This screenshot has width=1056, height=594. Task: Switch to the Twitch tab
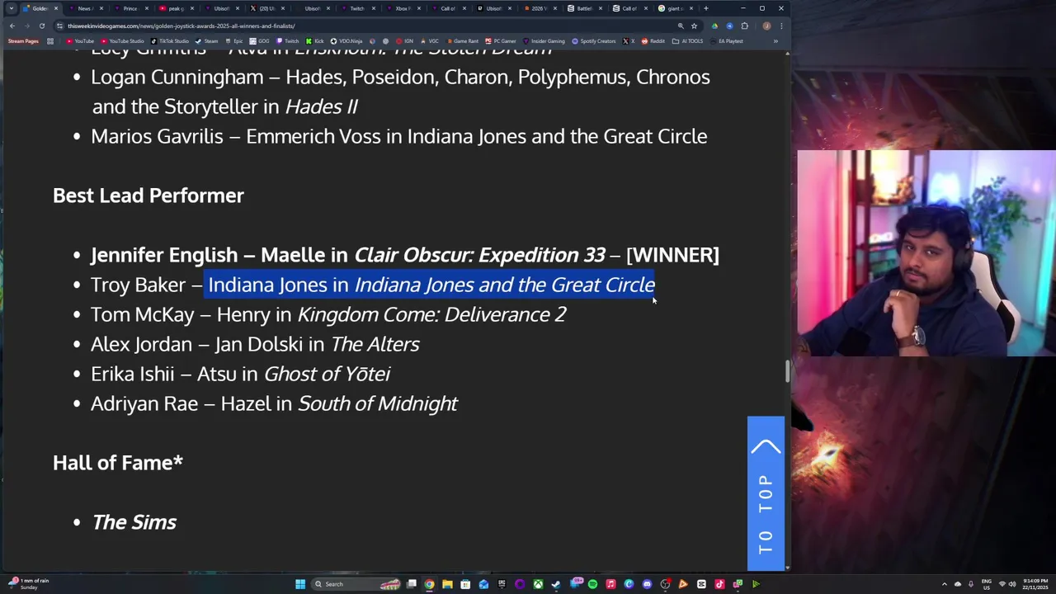coord(357,8)
